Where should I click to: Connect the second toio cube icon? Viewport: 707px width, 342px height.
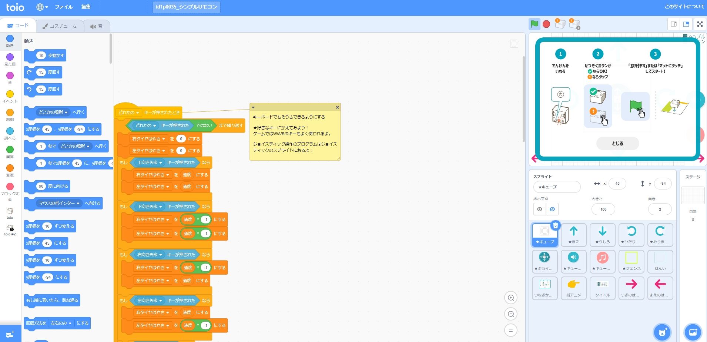(x=574, y=24)
